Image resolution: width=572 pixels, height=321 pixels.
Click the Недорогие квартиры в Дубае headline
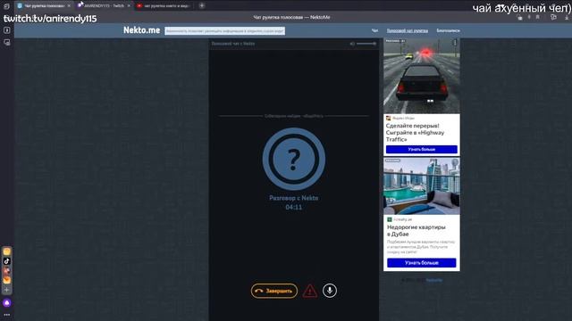[416, 230]
